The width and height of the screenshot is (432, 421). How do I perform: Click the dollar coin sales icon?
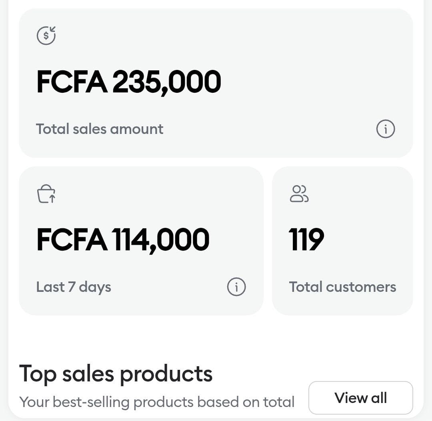pos(46,36)
